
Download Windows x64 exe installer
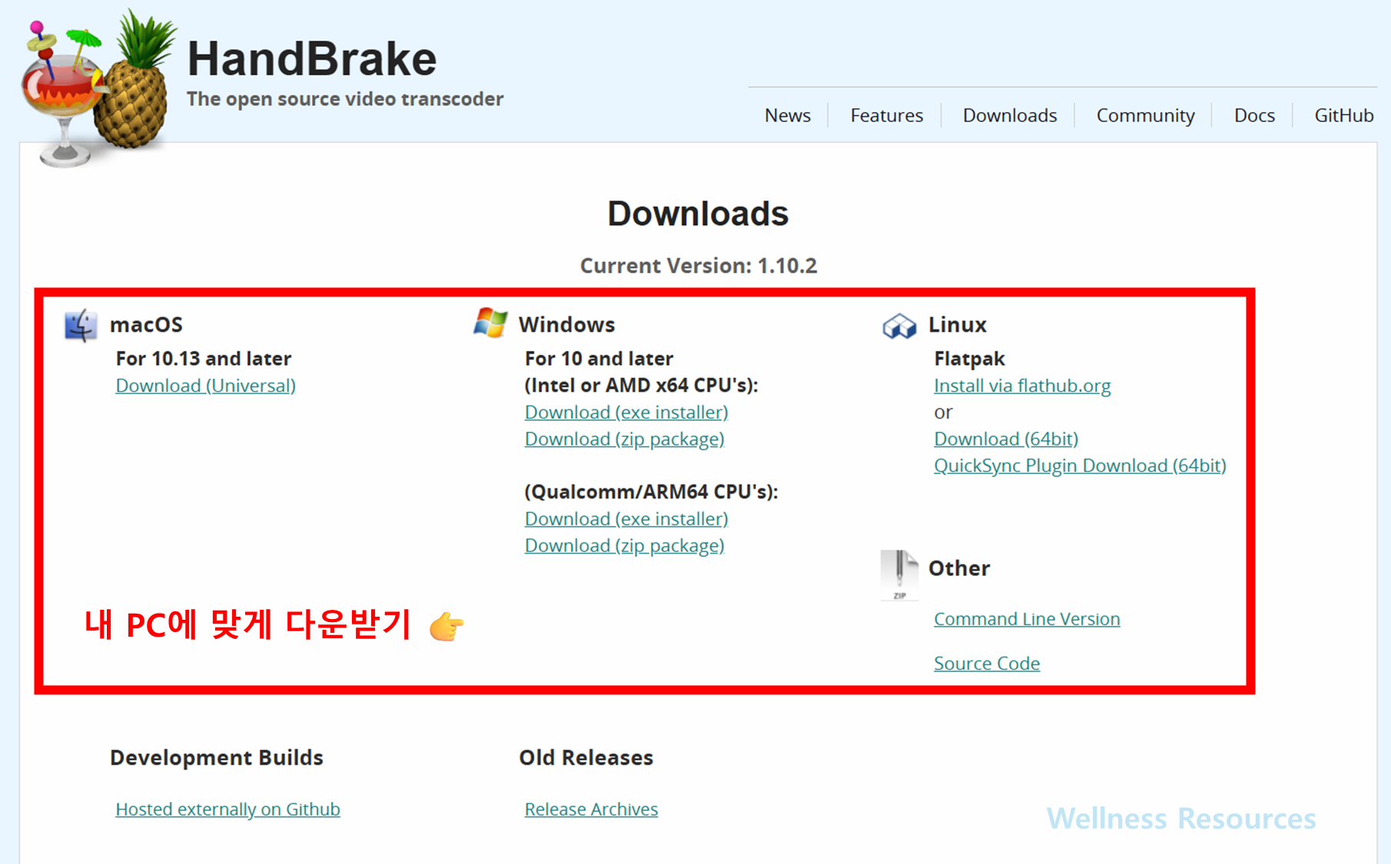[626, 412]
